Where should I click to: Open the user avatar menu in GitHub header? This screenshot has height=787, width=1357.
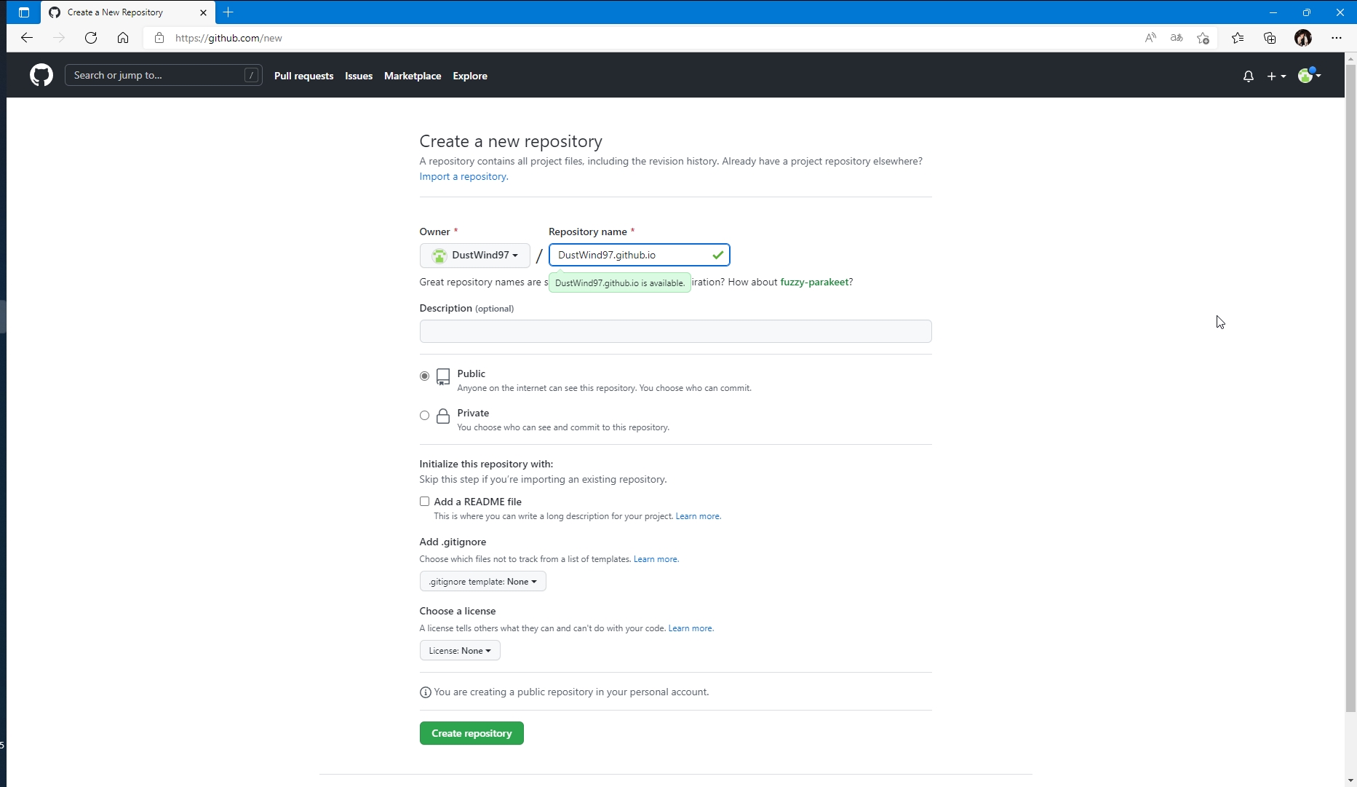[1309, 75]
